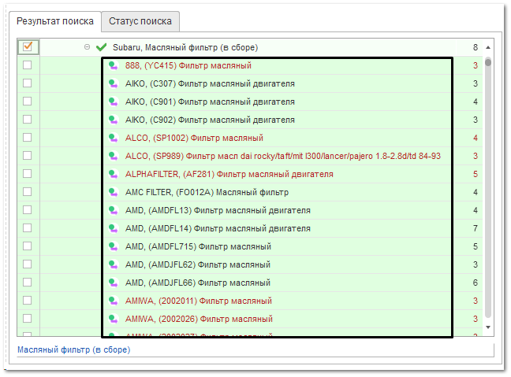Select ALPHAFILTER, (AF281) Фильтр масляный двигателя

tap(229, 174)
